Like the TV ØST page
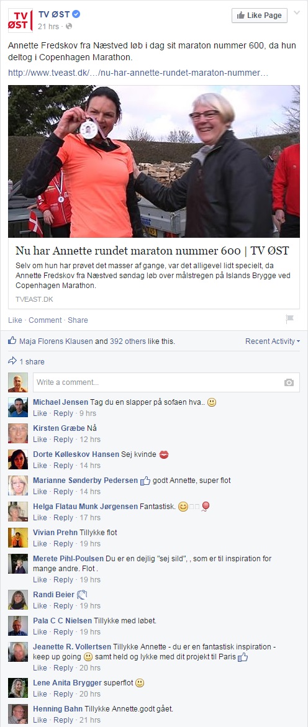 260,16
